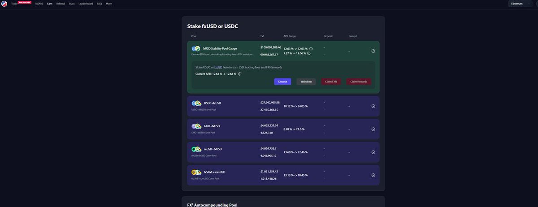Click info icon next to Current APR
The image size is (538, 207).
240,73
